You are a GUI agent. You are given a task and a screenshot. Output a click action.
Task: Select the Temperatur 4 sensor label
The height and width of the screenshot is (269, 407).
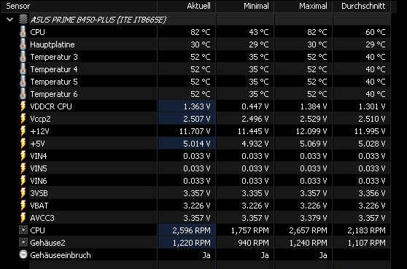[54, 69]
